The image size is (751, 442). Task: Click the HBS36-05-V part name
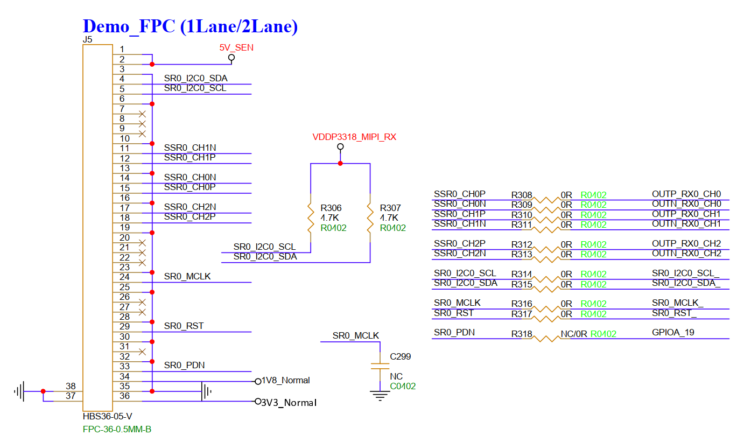coord(107,417)
